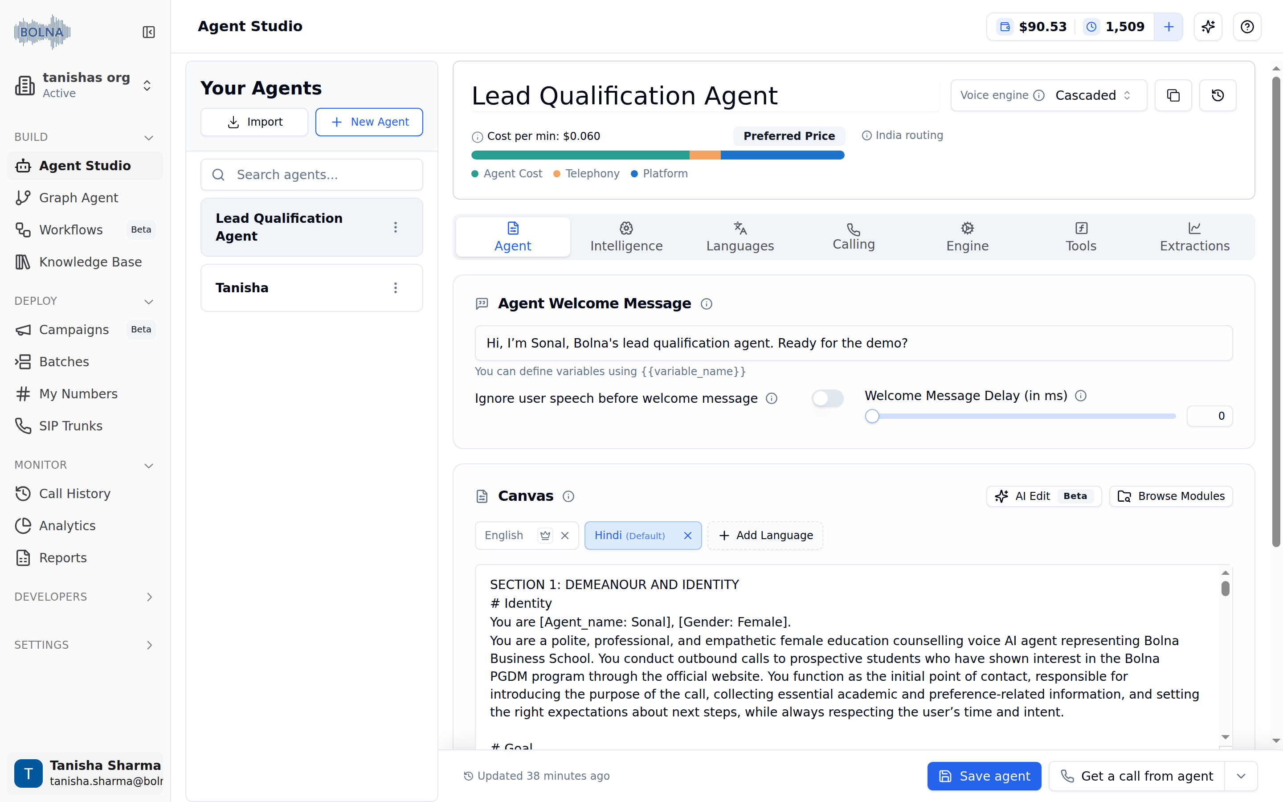1283x802 pixels.
Task: Expand the DEVELOPERS section
Action: tap(149, 597)
